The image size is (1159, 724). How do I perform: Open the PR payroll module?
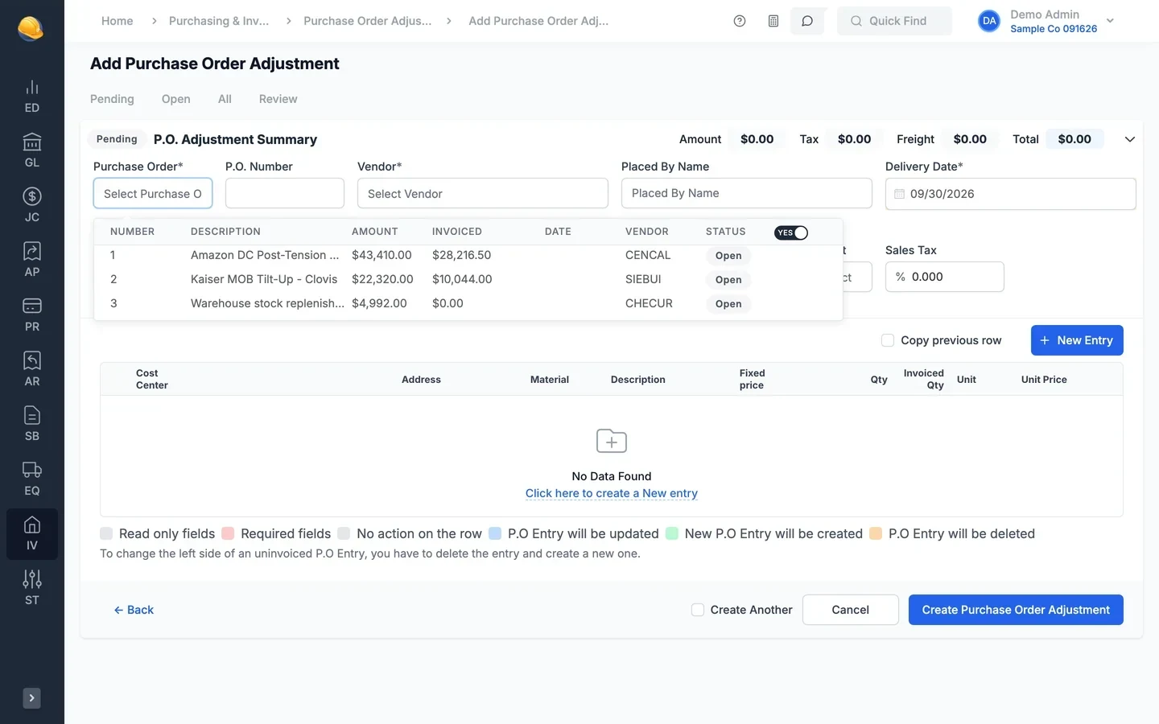click(32, 315)
